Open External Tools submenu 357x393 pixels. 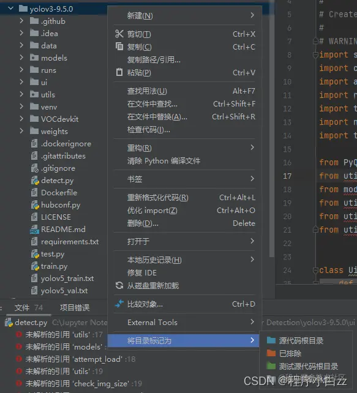[x=184, y=322]
